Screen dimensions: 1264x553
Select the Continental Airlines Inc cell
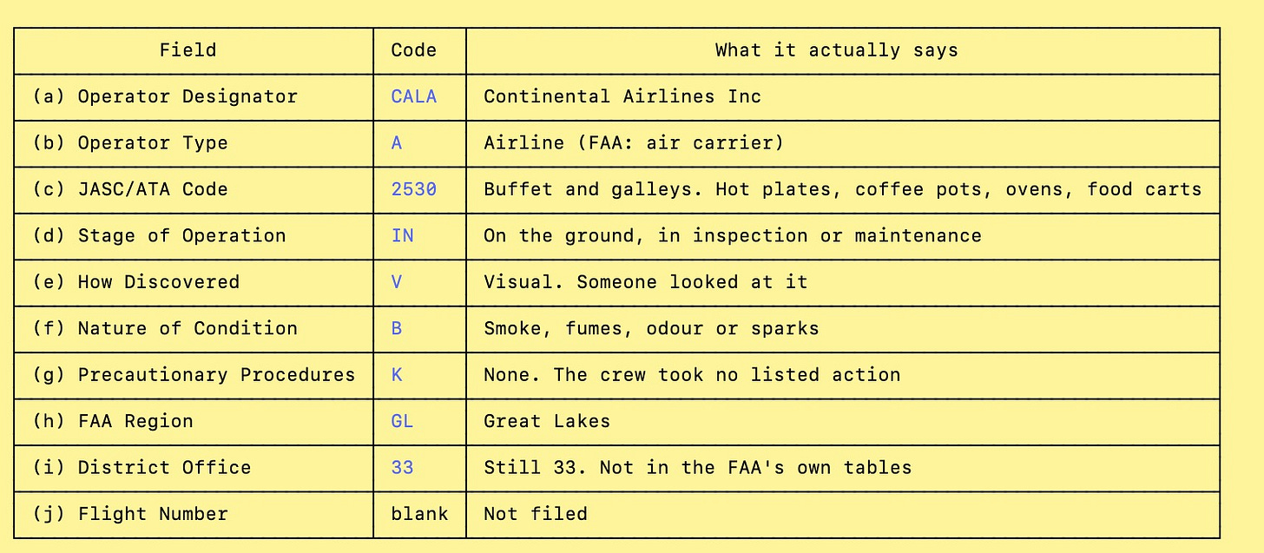point(843,96)
